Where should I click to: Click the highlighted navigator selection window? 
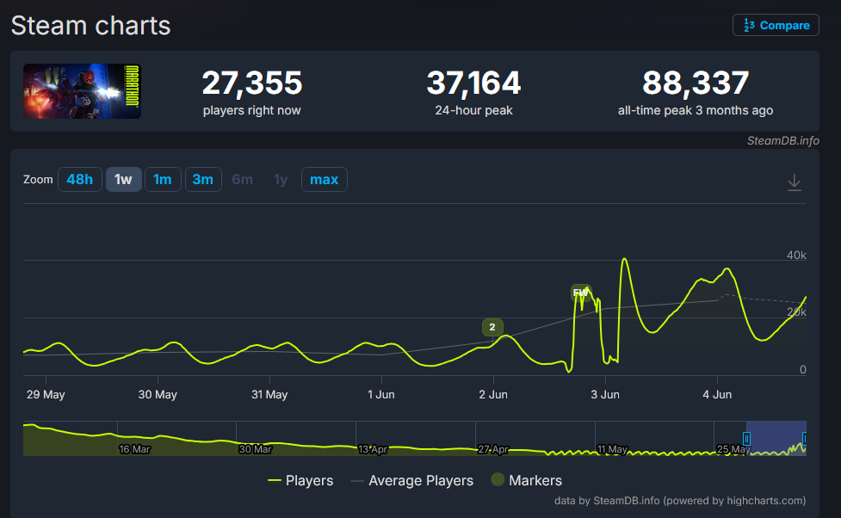776,438
